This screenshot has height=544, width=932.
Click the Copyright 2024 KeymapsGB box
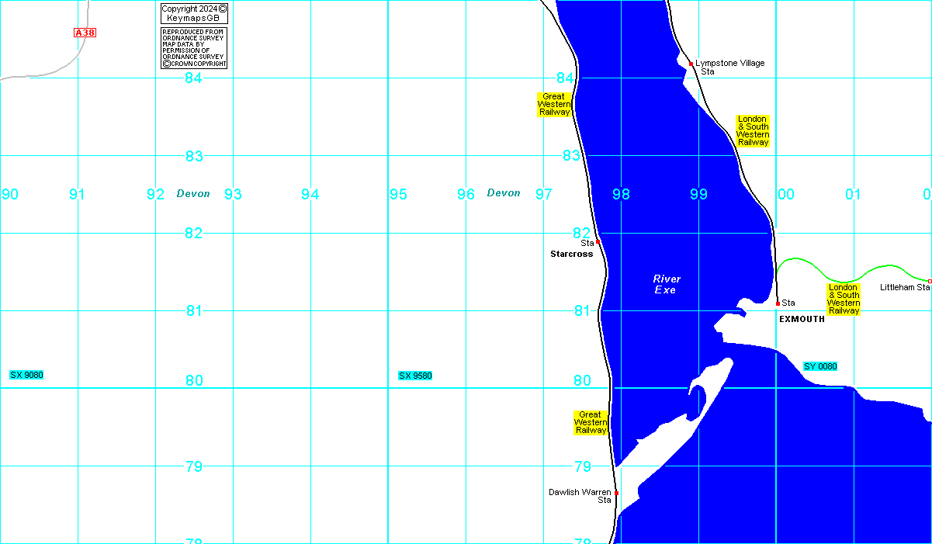(x=194, y=13)
